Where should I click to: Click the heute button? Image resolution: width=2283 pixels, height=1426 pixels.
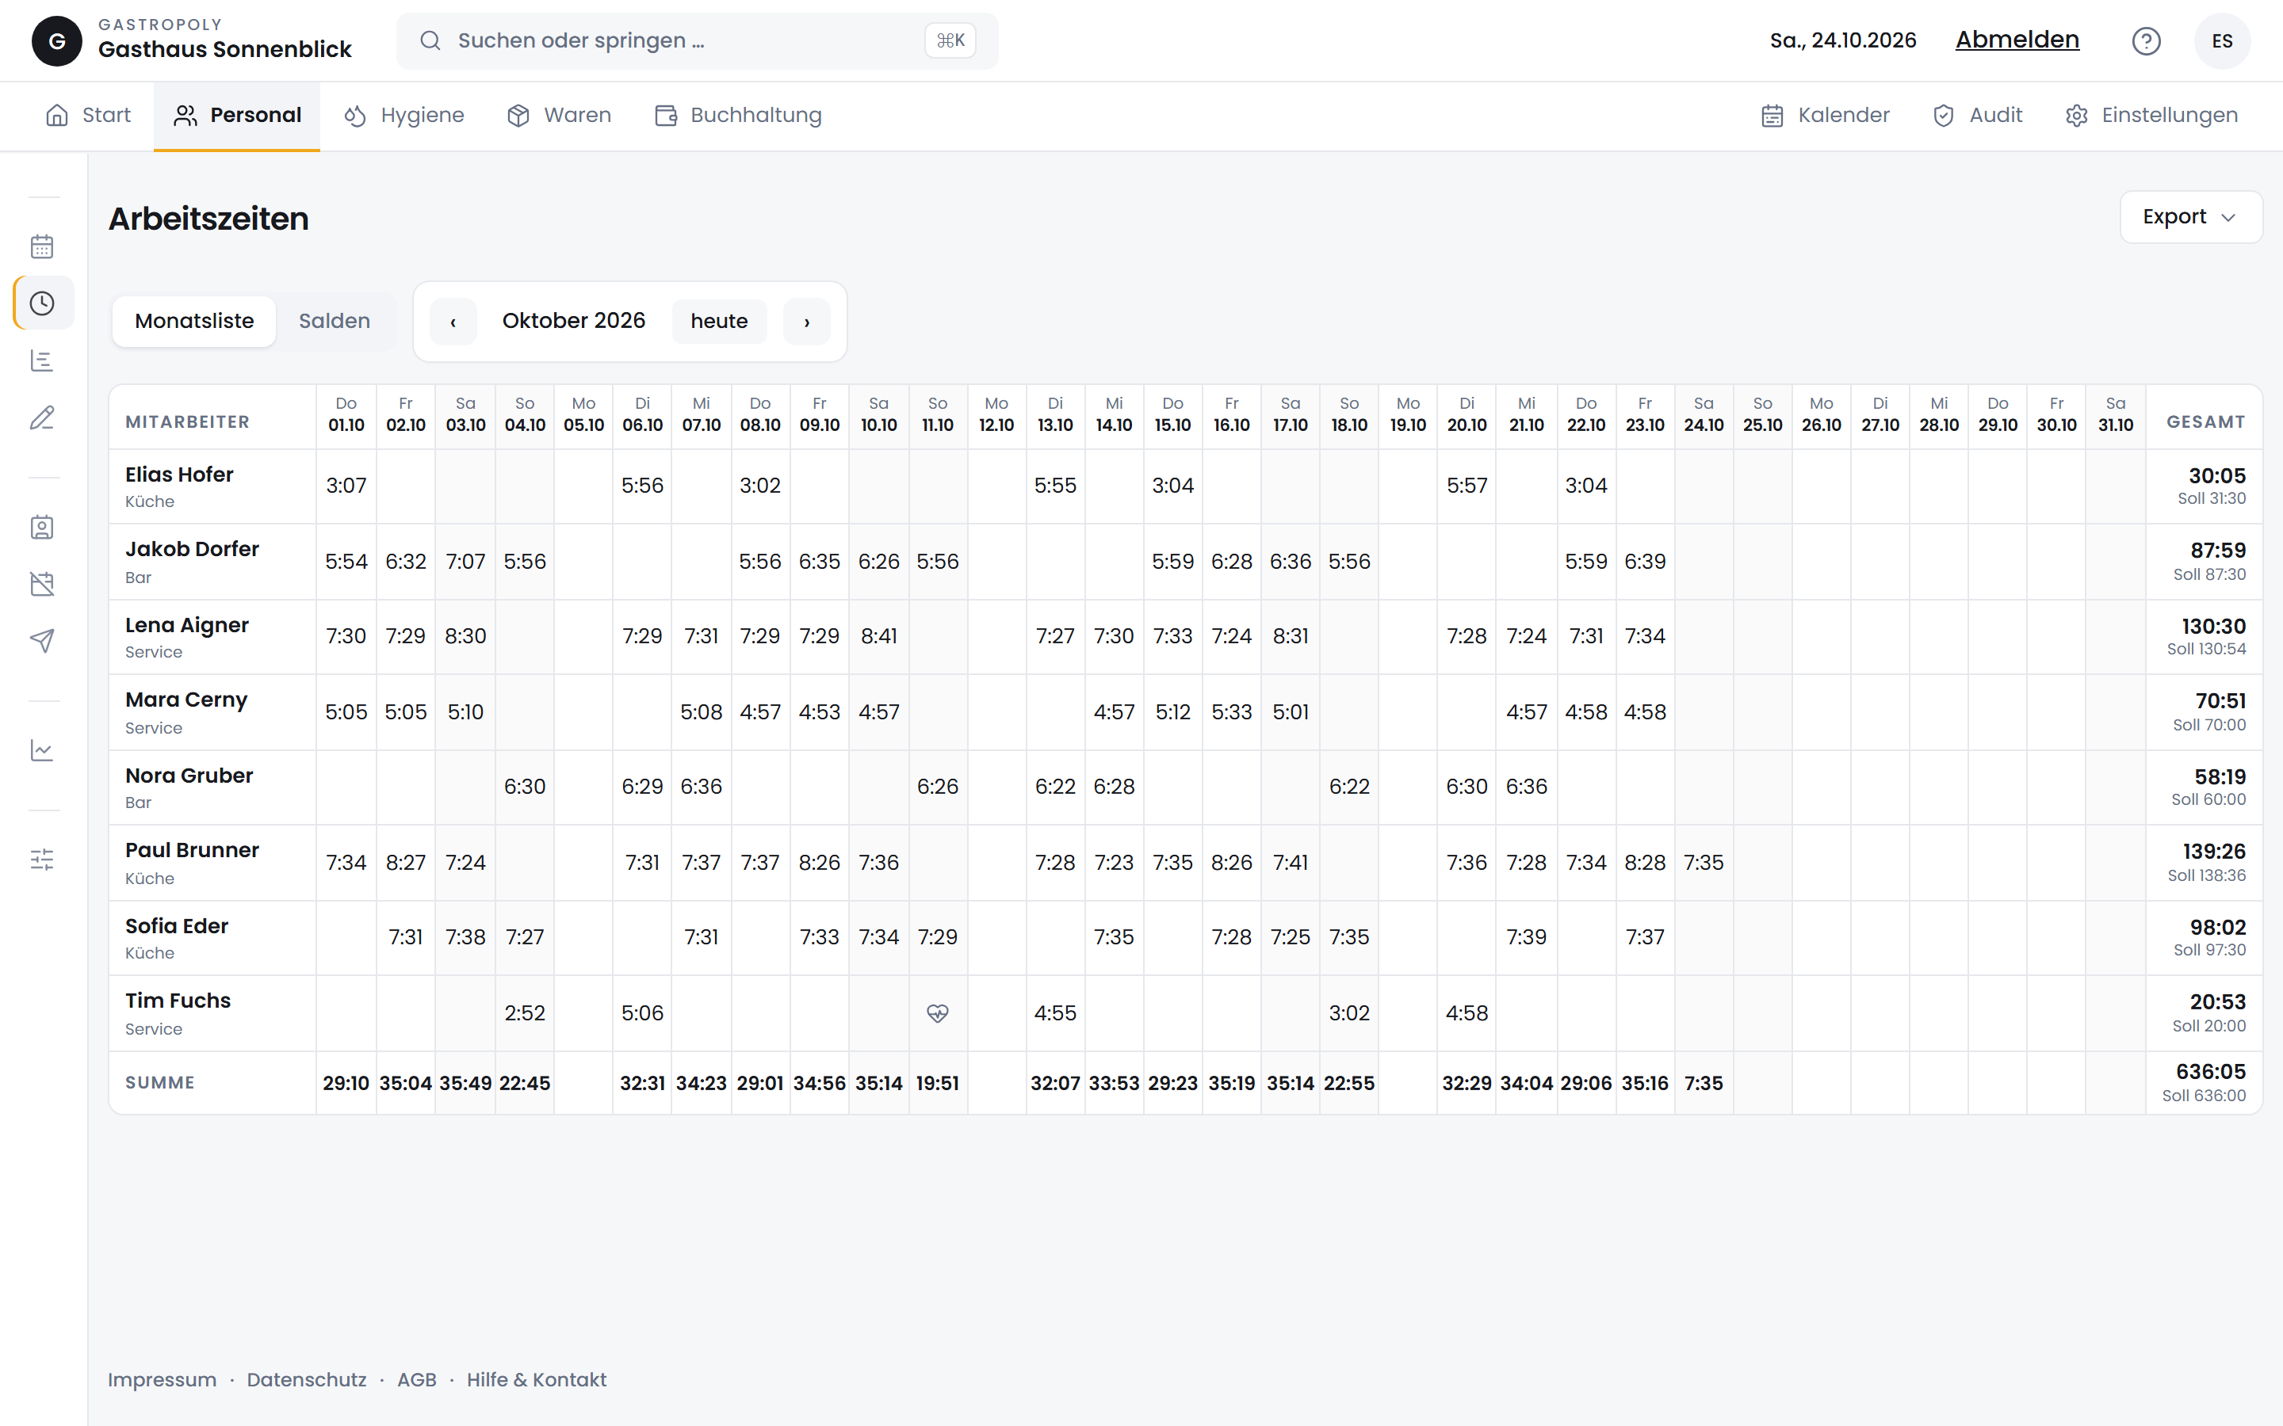point(719,322)
